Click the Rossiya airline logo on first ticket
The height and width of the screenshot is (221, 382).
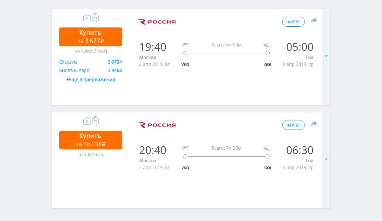[157, 22]
